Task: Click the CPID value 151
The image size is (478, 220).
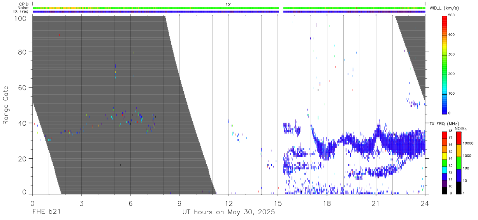Action: [228, 4]
